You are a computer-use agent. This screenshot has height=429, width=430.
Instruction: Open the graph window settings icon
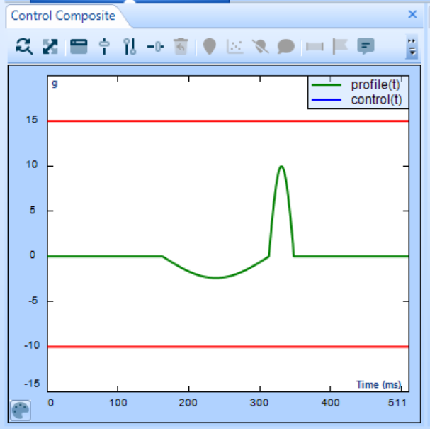coord(79,47)
